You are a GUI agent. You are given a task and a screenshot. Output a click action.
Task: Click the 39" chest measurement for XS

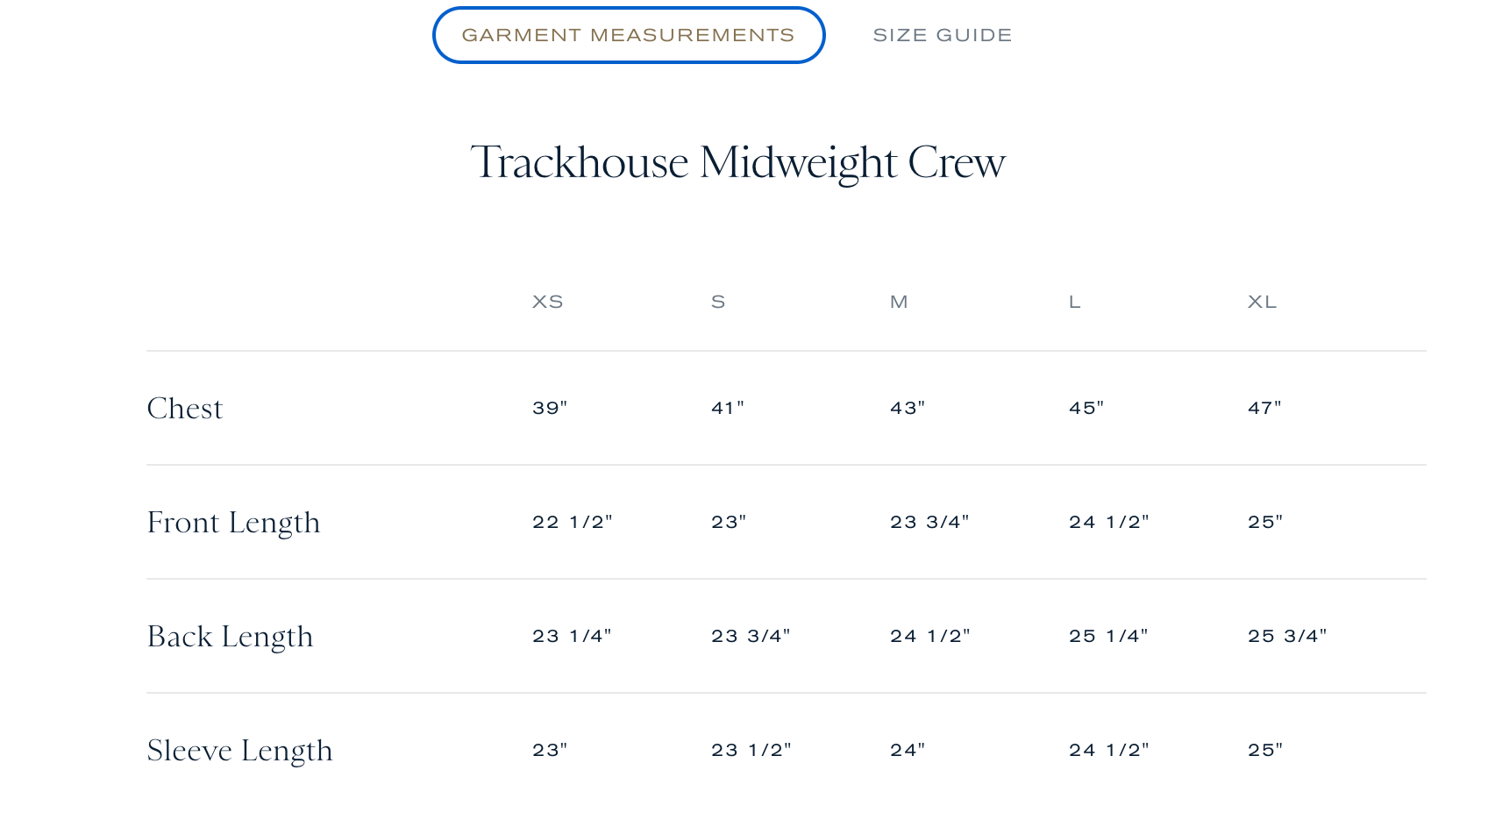tap(550, 407)
